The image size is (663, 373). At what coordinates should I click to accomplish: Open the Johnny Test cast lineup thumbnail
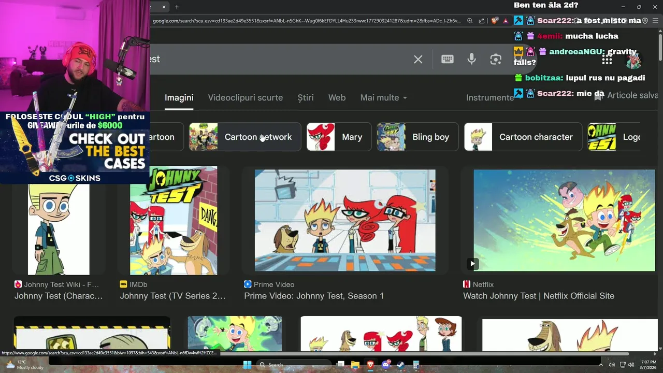pos(381,334)
